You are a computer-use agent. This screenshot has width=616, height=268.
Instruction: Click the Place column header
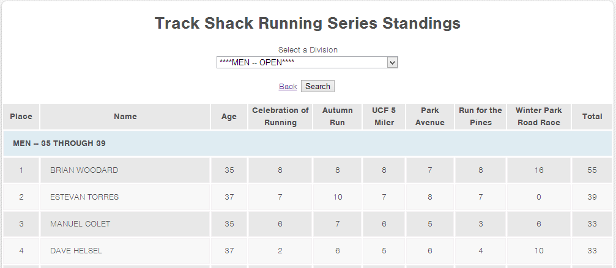coord(21,117)
